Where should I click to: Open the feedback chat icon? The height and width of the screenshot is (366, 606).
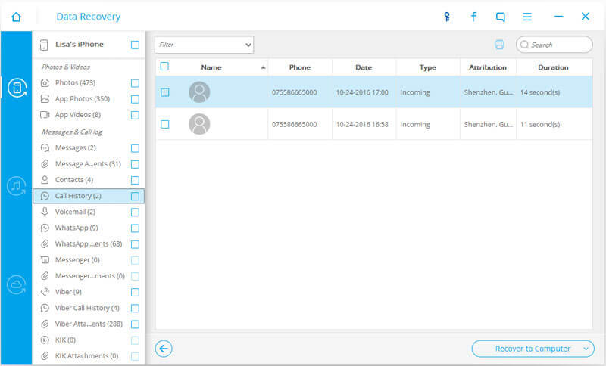500,17
